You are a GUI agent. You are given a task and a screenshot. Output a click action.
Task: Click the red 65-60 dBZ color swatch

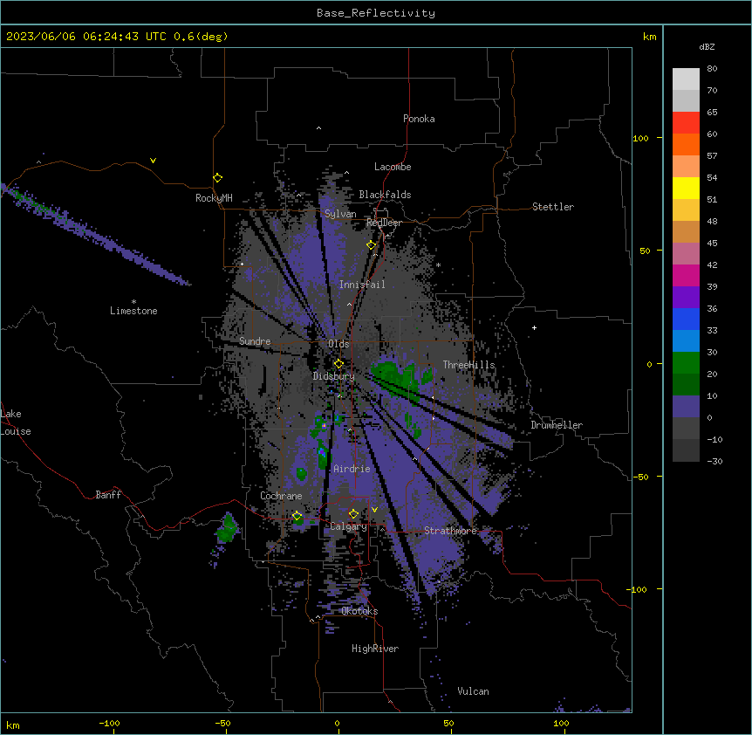[x=686, y=122]
